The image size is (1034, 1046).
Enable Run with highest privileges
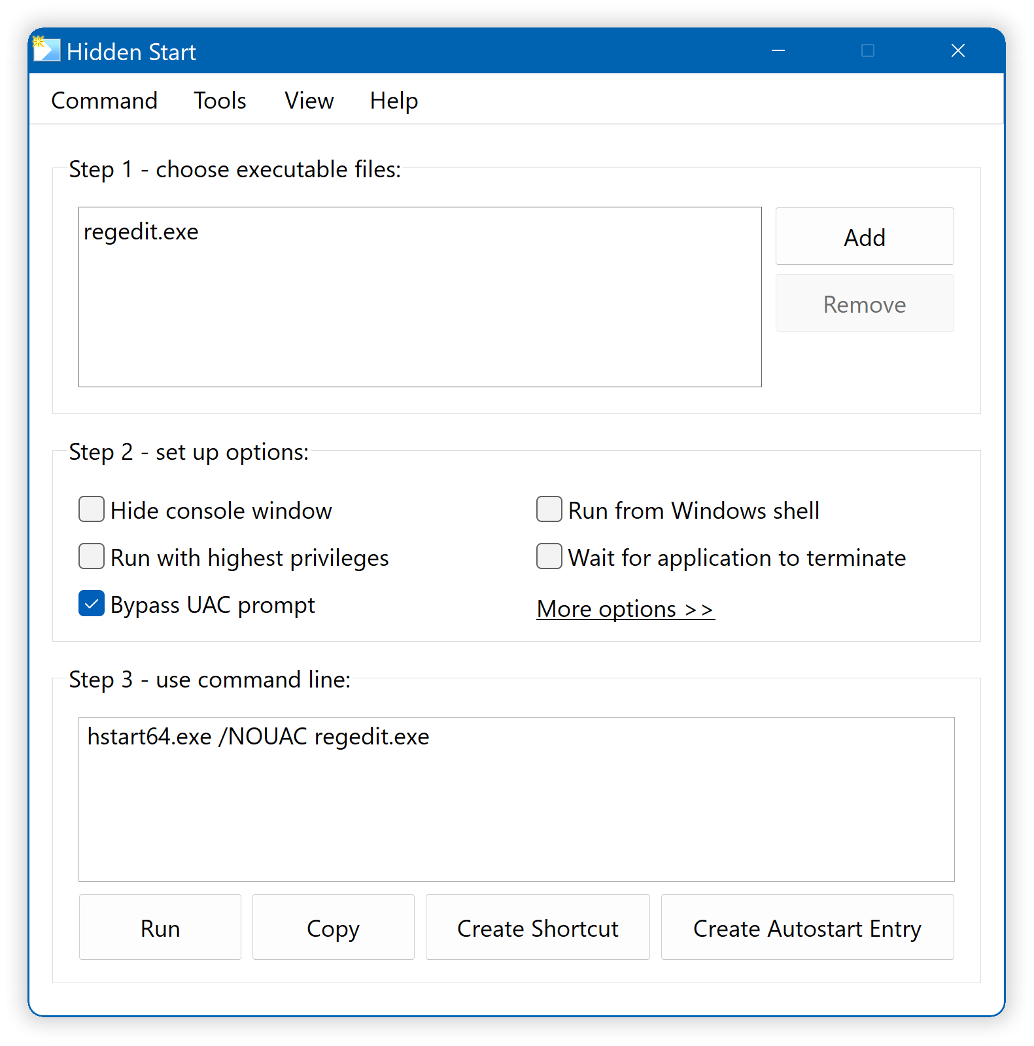pos(92,557)
